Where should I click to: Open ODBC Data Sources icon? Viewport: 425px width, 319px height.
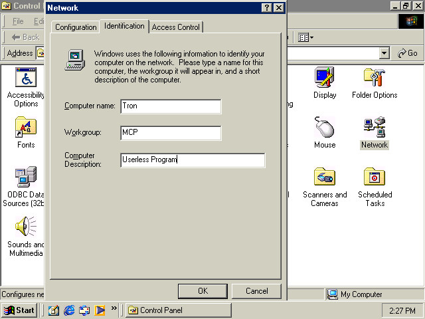coord(26,177)
